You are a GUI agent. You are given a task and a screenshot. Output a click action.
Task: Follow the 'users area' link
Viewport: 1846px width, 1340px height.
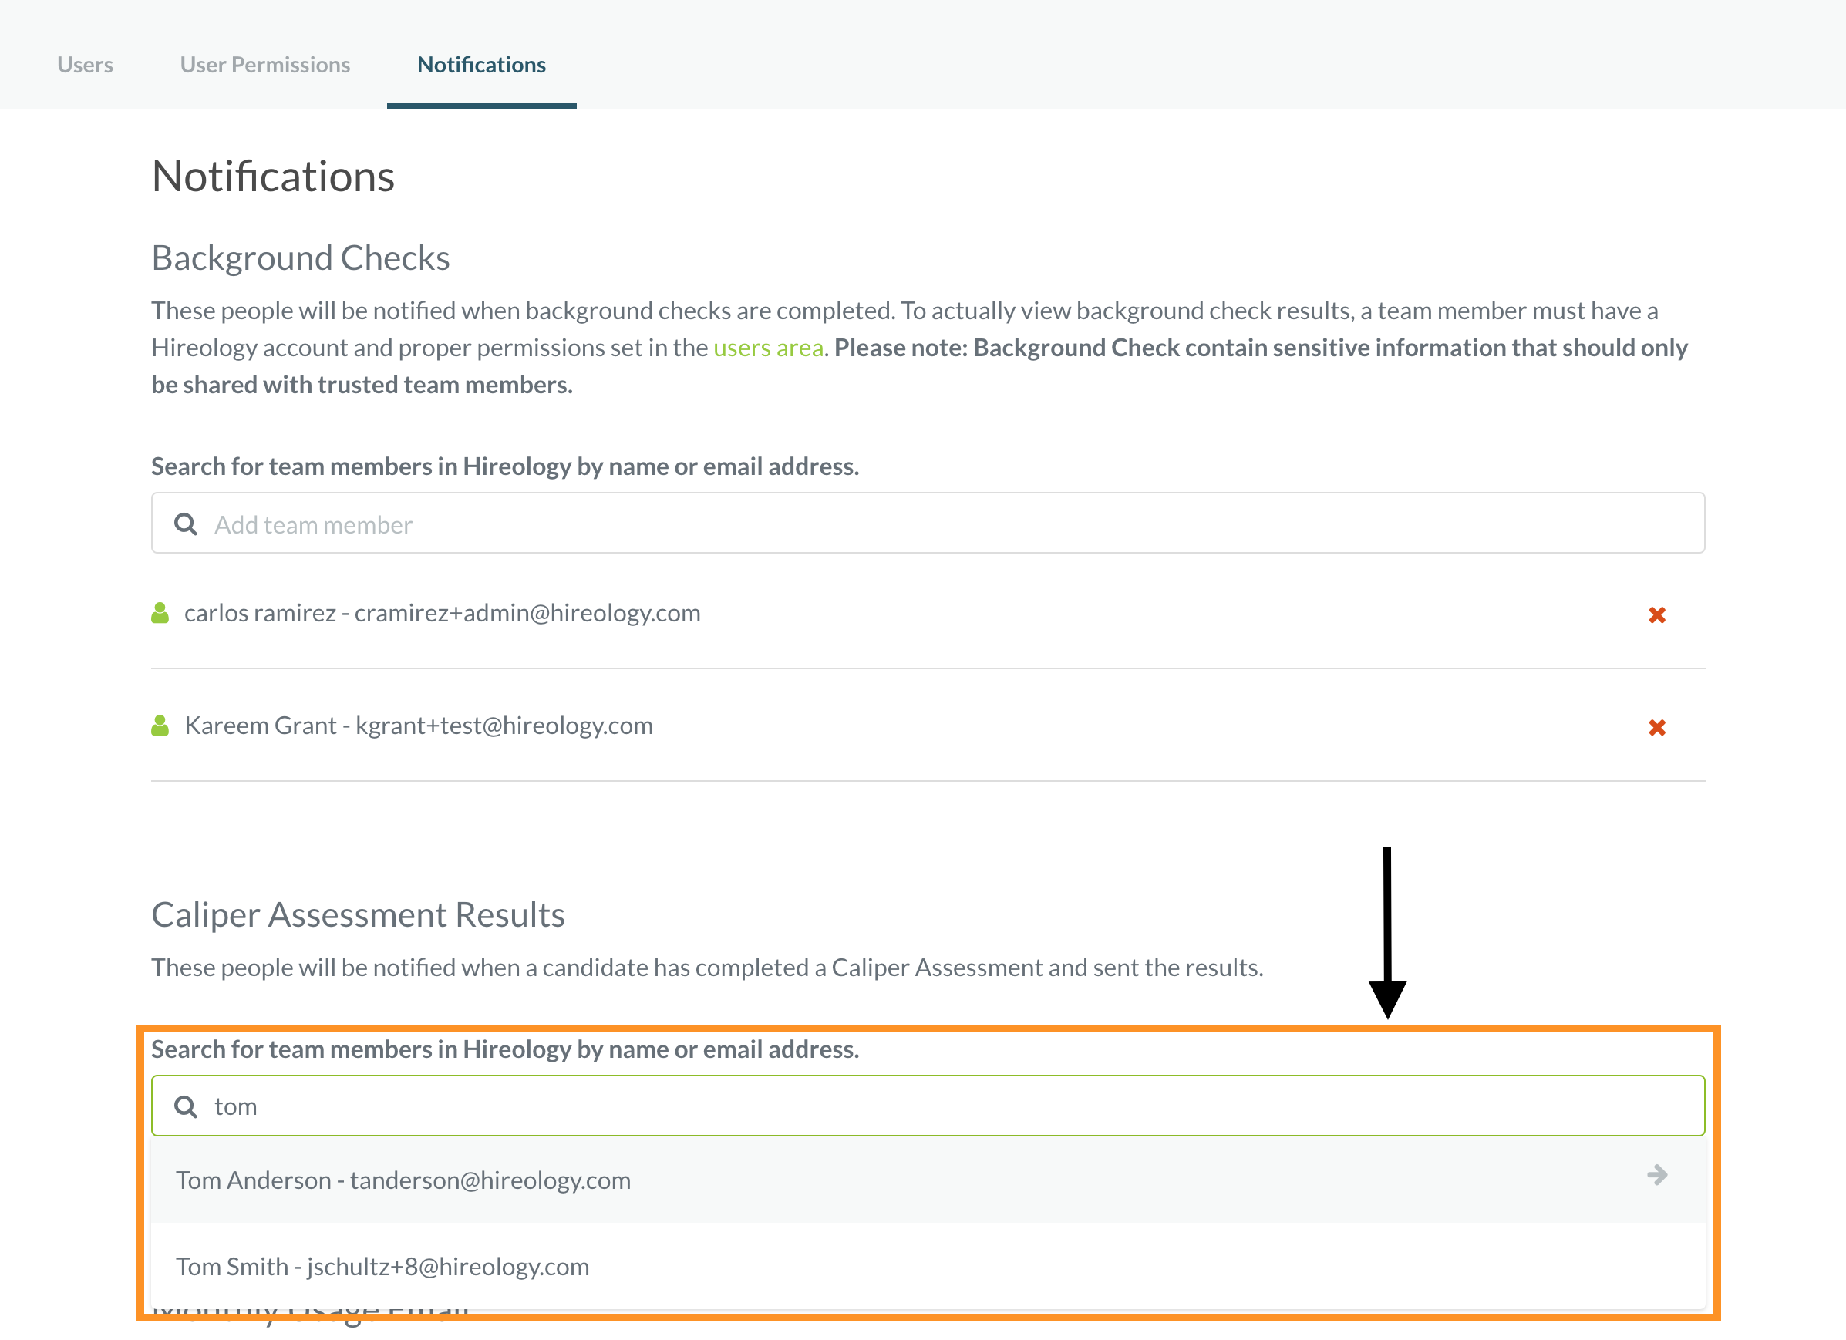tap(768, 348)
